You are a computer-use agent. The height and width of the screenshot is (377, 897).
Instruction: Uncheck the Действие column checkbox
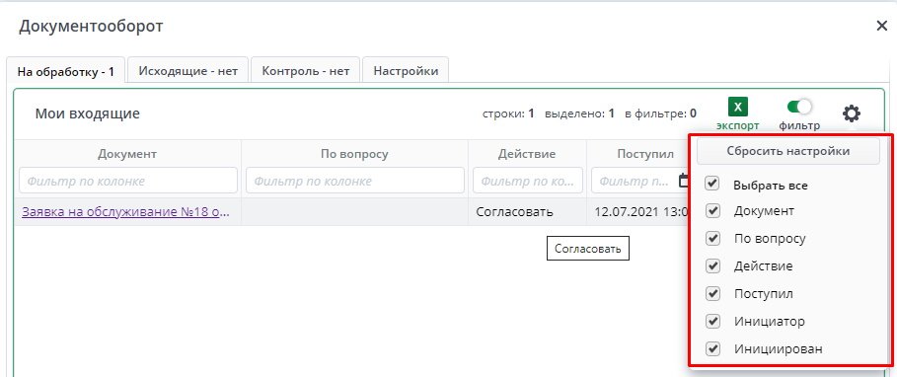(712, 266)
